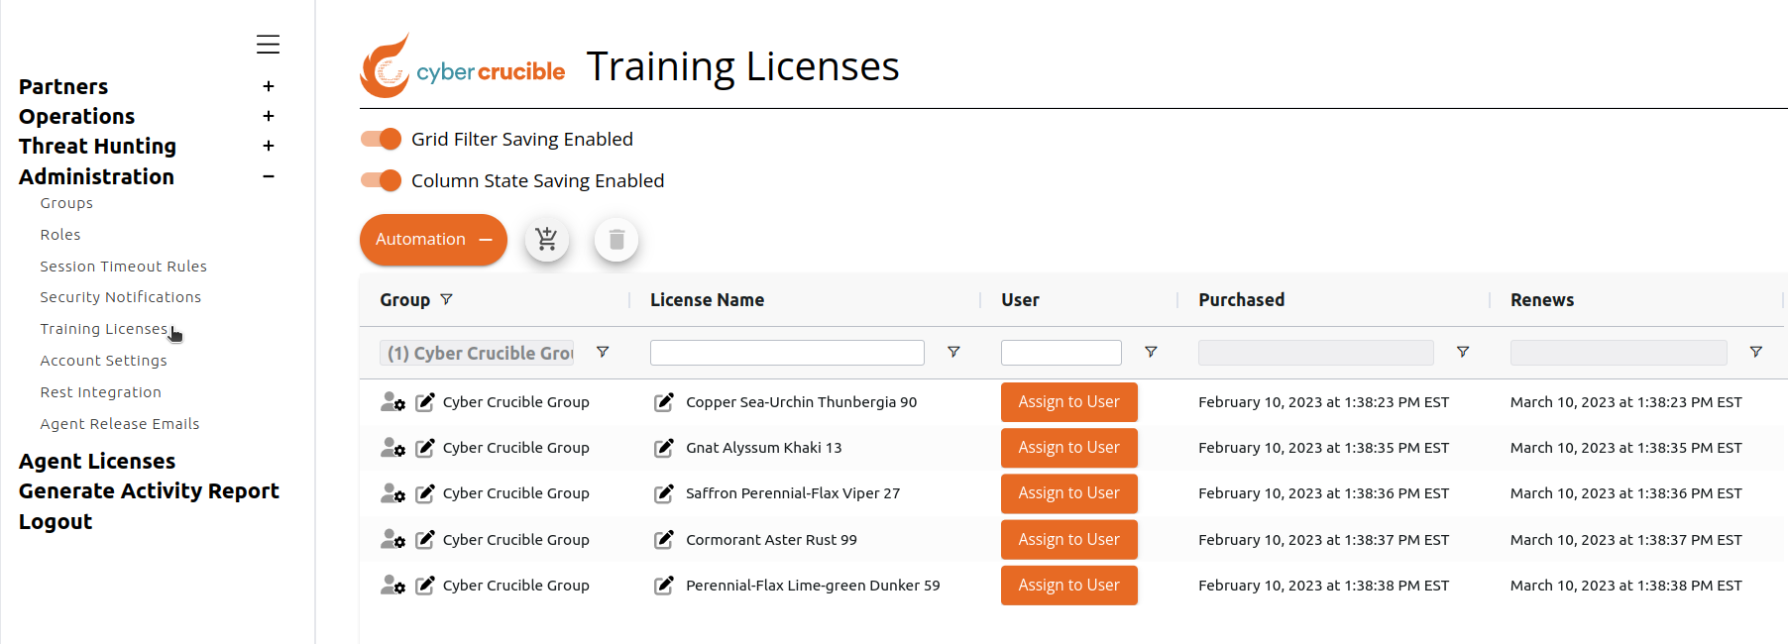Go to Agent Licenses

97,461
